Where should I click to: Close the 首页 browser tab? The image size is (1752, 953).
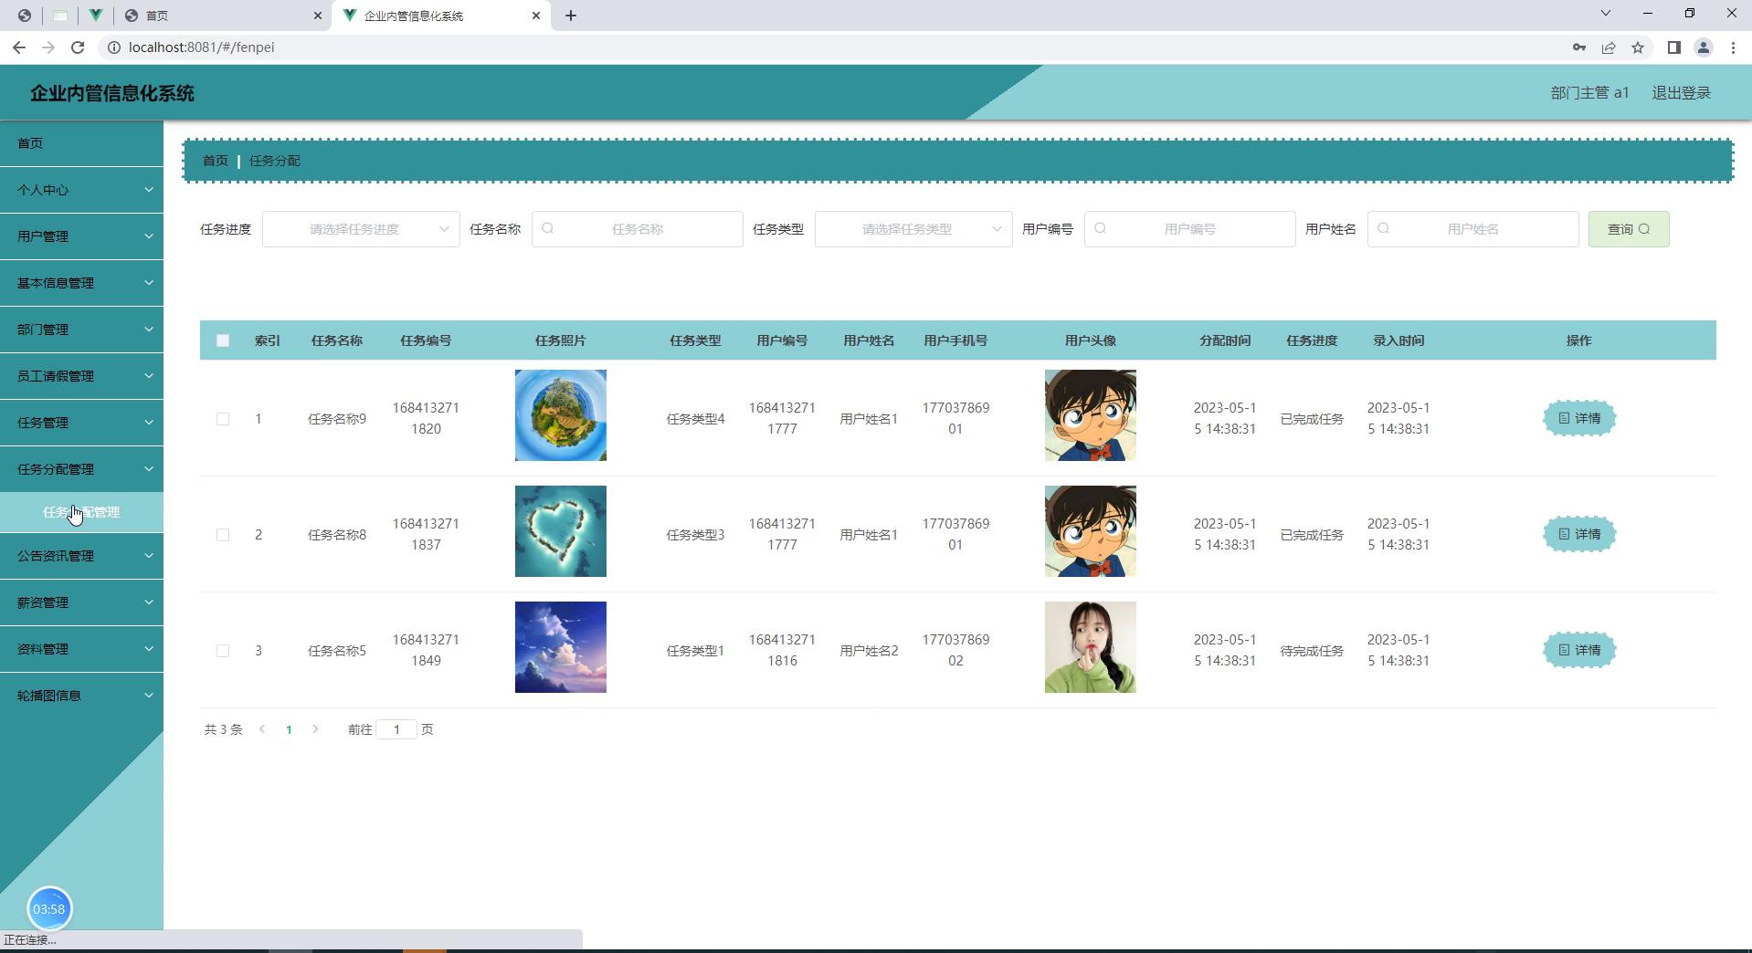coord(318,16)
